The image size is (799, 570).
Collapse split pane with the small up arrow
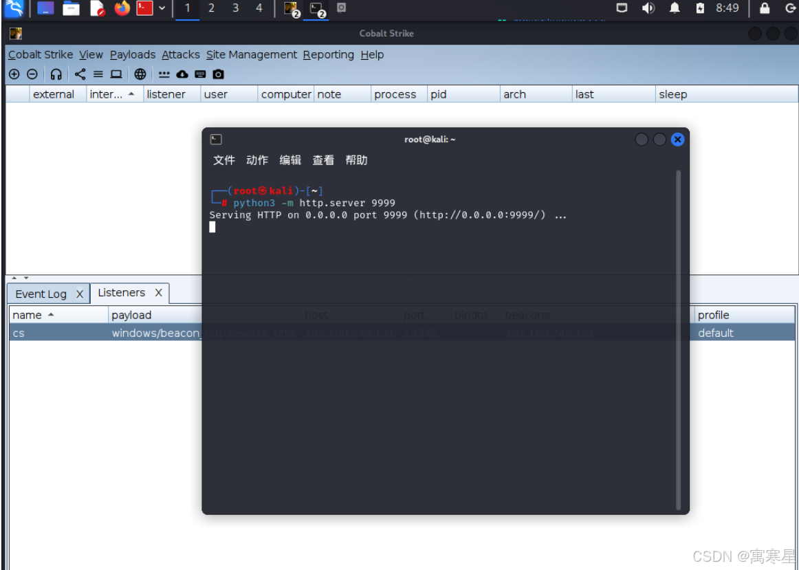[14, 278]
